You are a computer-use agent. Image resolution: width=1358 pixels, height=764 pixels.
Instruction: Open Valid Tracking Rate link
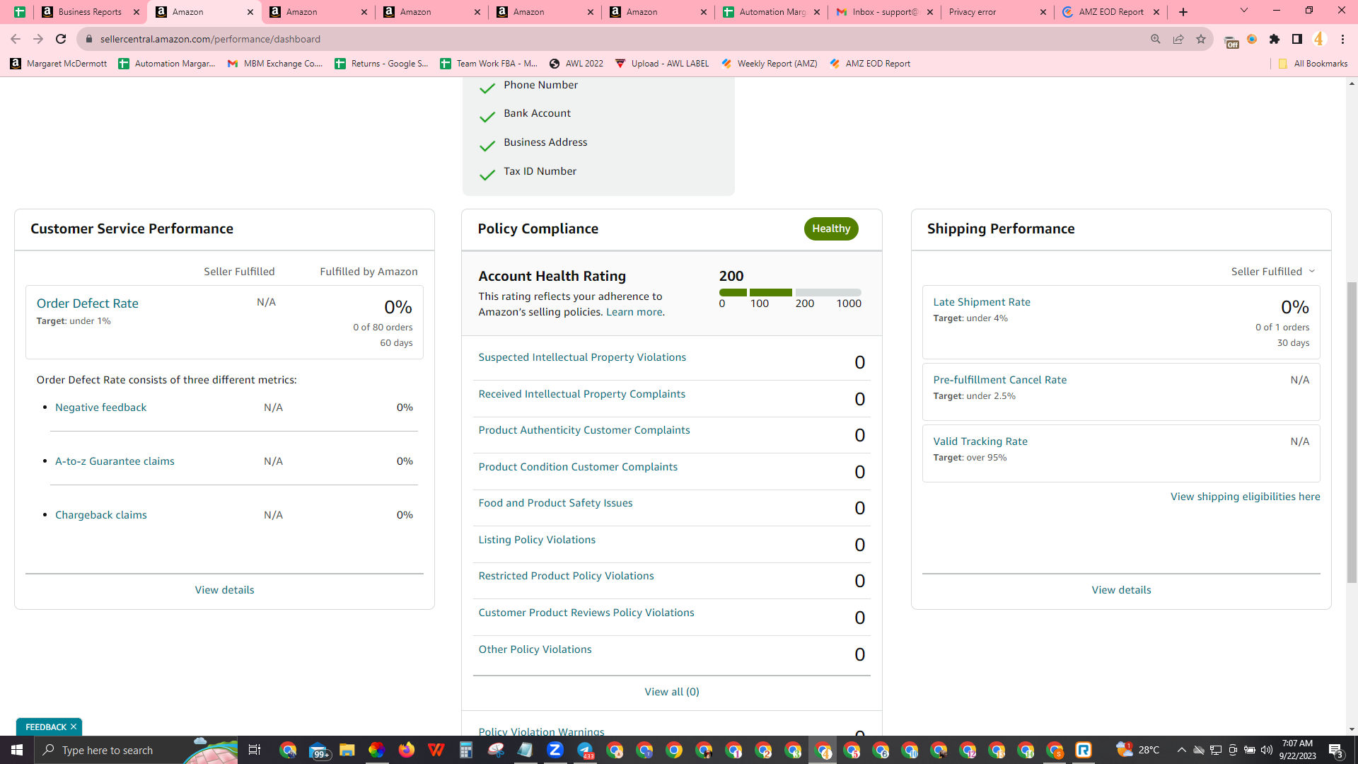(x=980, y=441)
